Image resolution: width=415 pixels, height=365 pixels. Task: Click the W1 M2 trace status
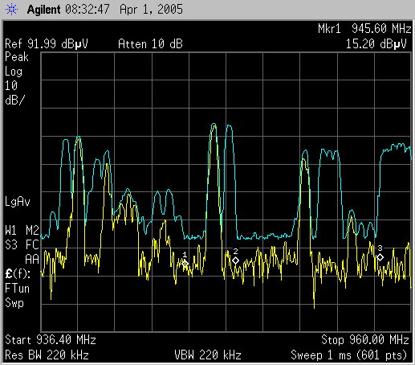pyautogui.click(x=22, y=231)
